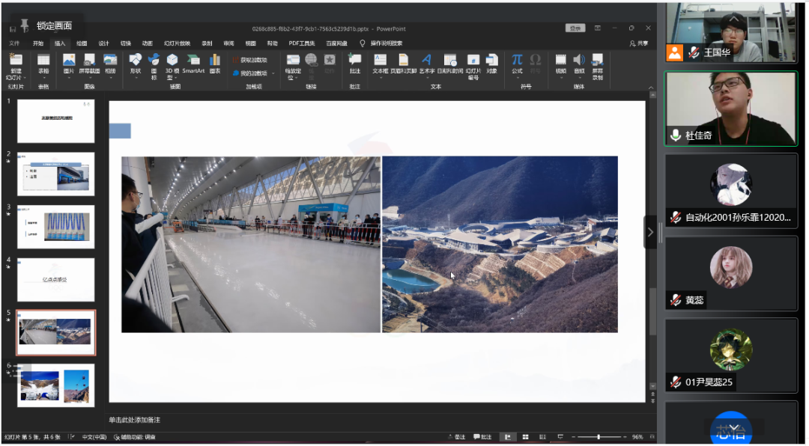Expand side panel chevron beside participant list
The image size is (809, 446).
tap(650, 232)
